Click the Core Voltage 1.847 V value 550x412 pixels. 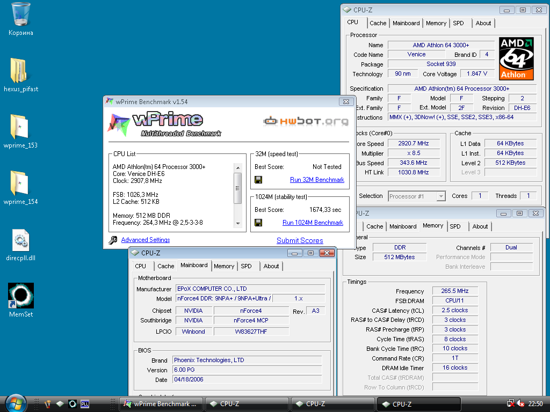point(477,73)
